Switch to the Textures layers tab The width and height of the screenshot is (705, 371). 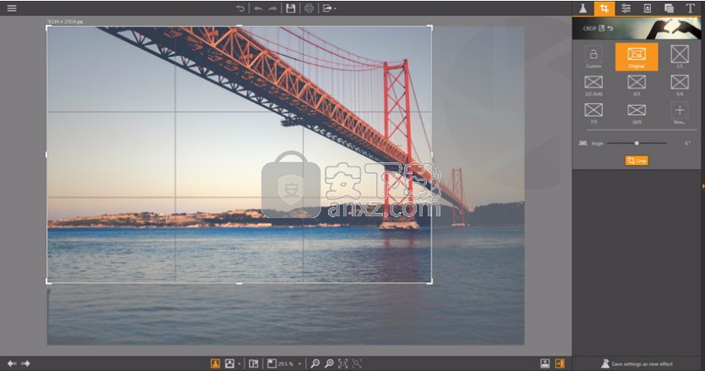(x=669, y=8)
